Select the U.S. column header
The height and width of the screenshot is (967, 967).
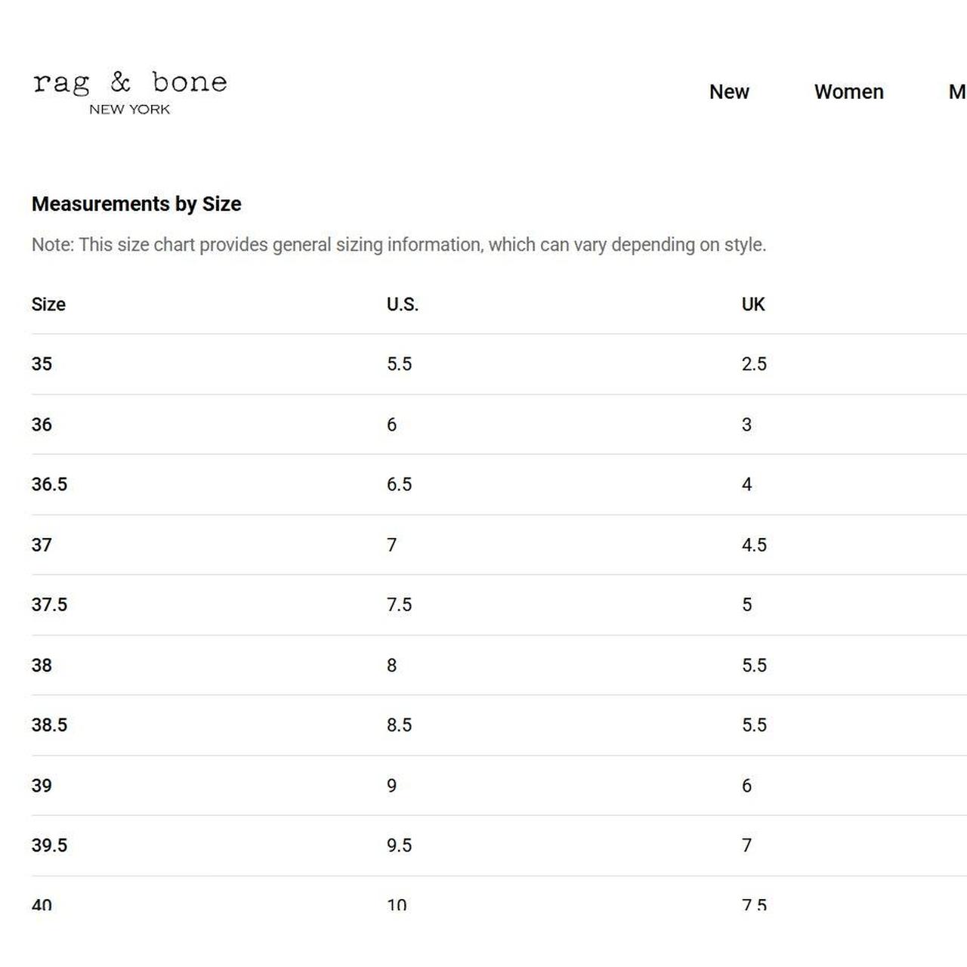click(402, 304)
